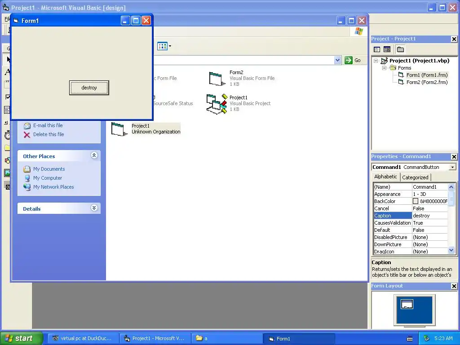The height and width of the screenshot is (345, 460).
Task: Click the My Computer icon in Other Places
Action: [x=27, y=178]
